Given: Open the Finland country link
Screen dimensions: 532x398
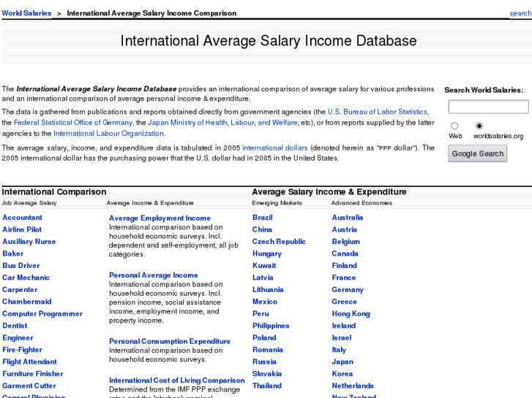Looking at the screenshot, I should [345, 266].
